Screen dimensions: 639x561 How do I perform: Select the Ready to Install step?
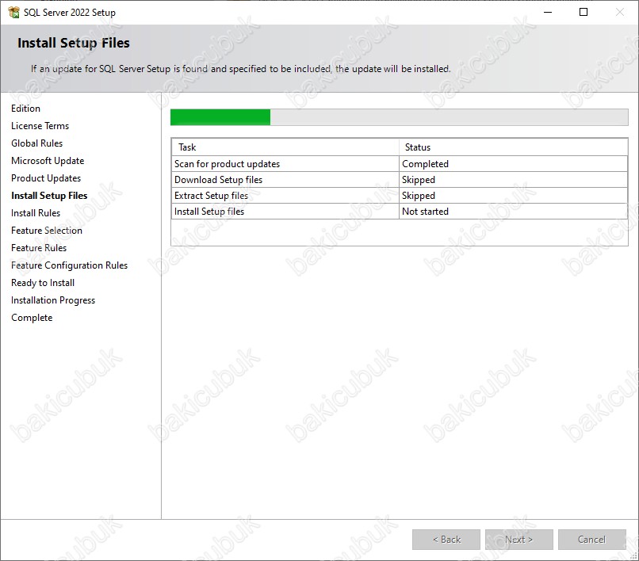click(x=43, y=283)
